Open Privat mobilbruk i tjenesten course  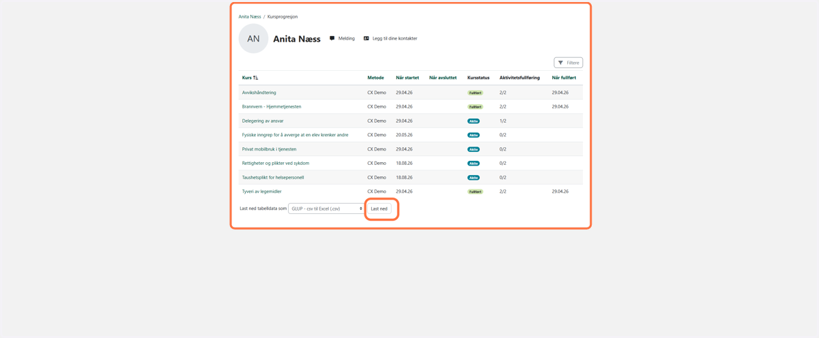(x=269, y=149)
